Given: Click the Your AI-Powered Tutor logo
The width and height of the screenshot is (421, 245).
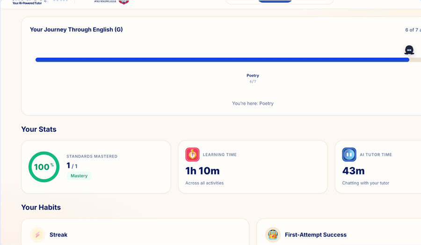Looking at the screenshot, I should pyautogui.click(x=27, y=2).
